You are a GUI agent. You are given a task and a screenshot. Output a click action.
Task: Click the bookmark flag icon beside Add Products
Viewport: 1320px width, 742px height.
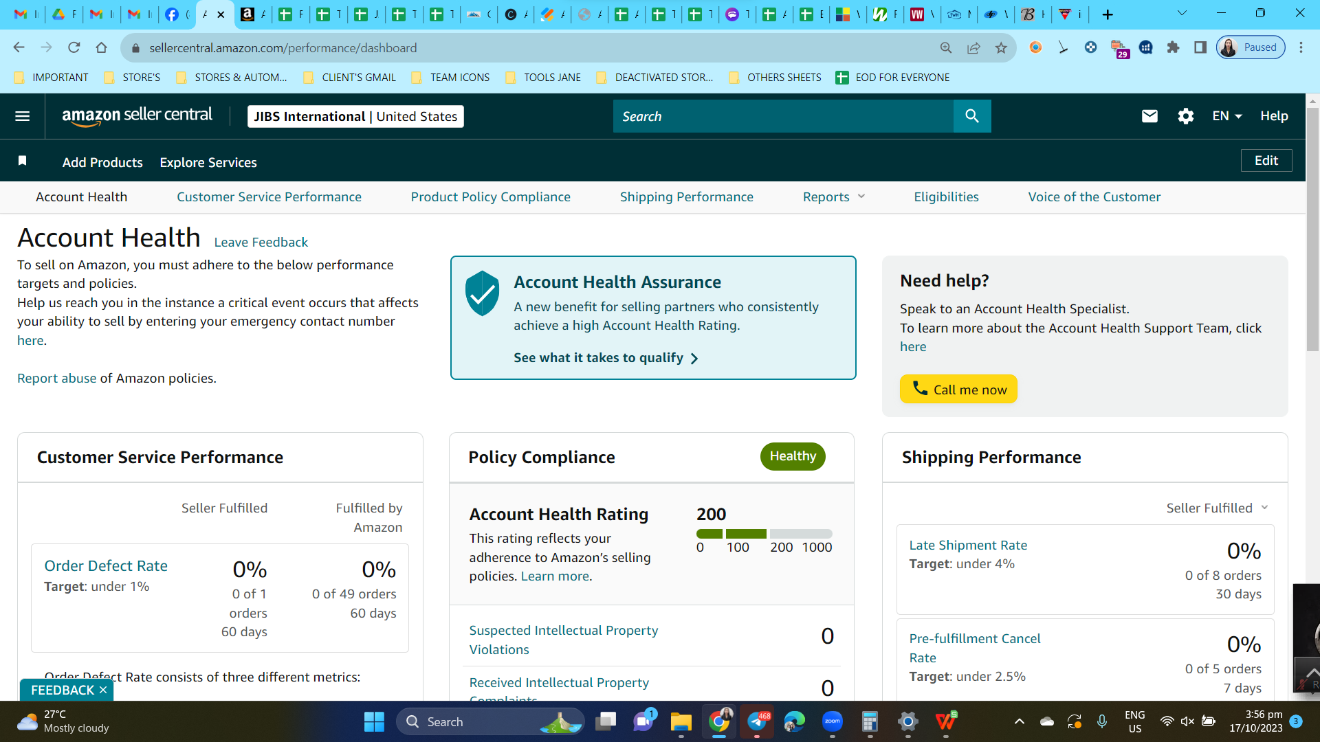tap(22, 161)
